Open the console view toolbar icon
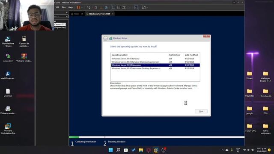 136,7
